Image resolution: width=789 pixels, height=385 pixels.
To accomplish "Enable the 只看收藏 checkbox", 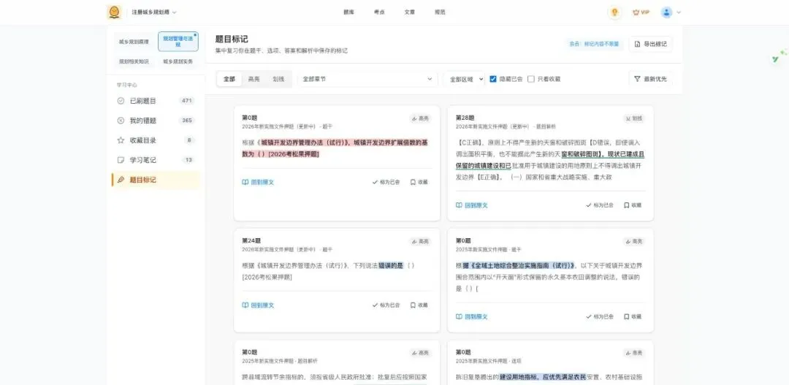I will pyautogui.click(x=531, y=79).
